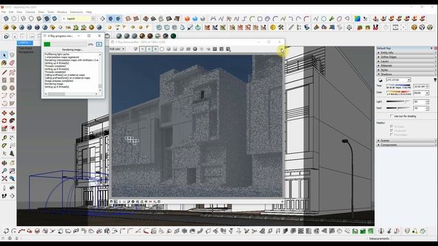The width and height of the screenshot is (438, 246).
Task: Click the frame buffer top-right corner button
Action: point(281,50)
